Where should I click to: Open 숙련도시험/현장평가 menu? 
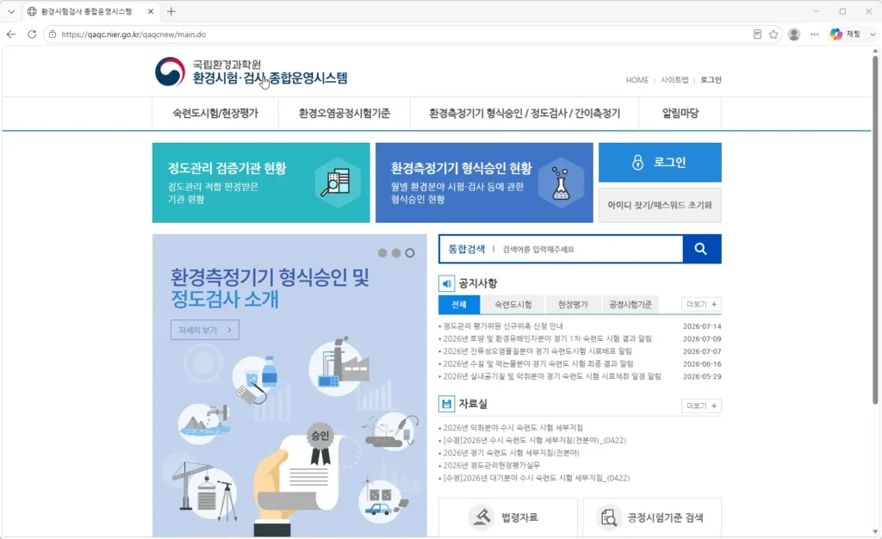215,113
